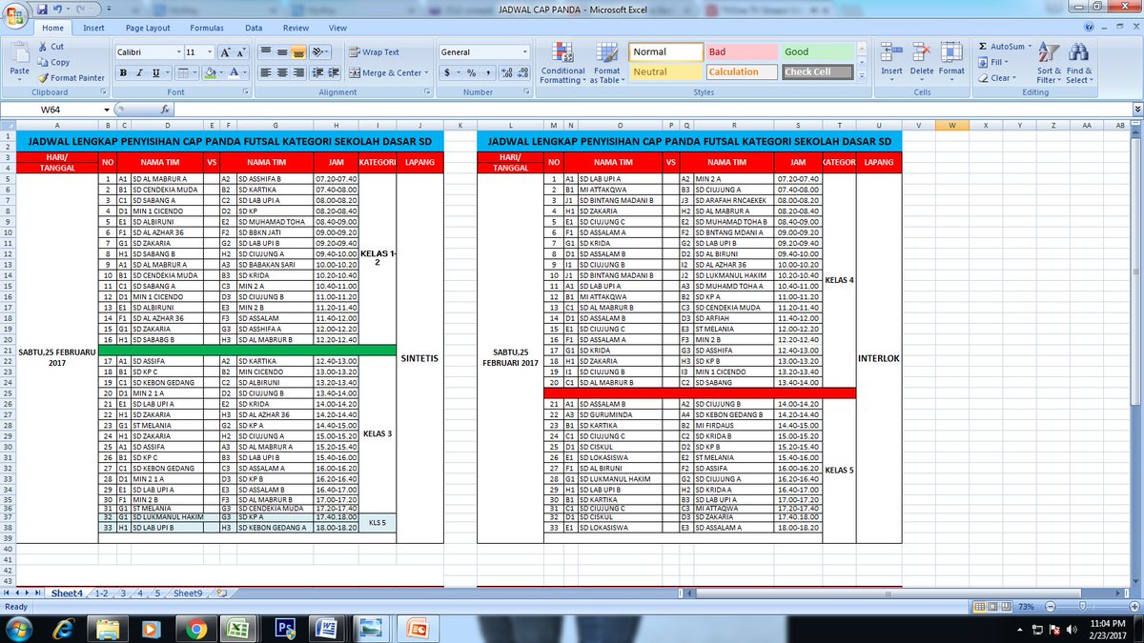Apply the Bad cell style
This screenshot has width=1144, height=643.
coord(741,52)
